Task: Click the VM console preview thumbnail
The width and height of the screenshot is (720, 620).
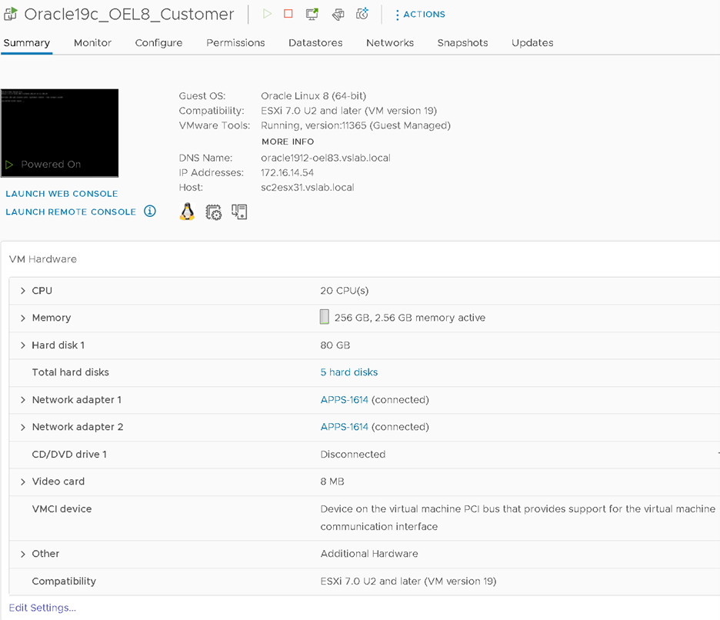Action: coord(60,132)
